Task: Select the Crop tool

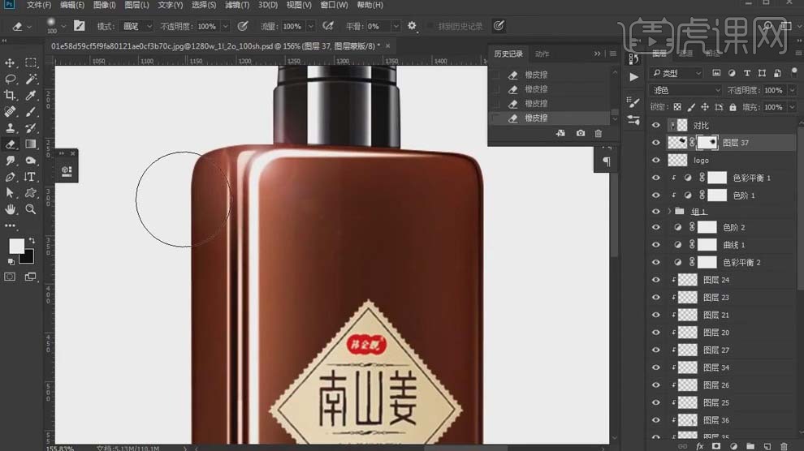Action: [10, 95]
